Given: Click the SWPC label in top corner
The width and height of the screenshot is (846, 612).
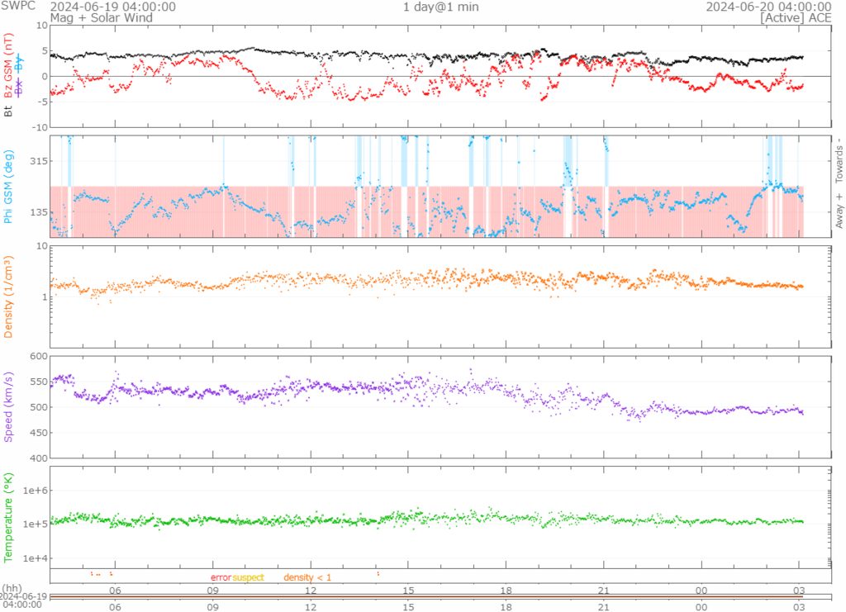Looking at the screenshot, I should pyautogui.click(x=17, y=7).
